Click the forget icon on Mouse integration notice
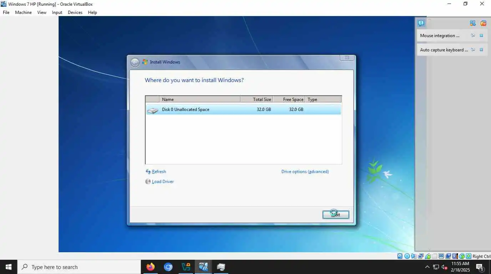This screenshot has width=491, height=274. click(473, 36)
